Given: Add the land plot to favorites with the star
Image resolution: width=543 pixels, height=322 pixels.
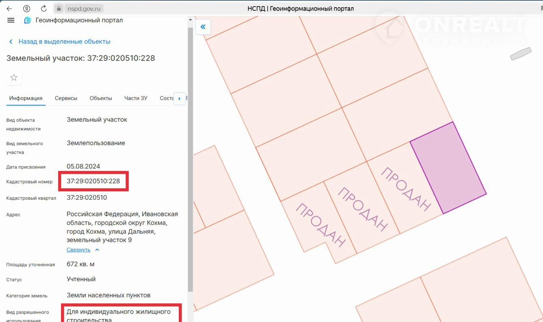Looking at the screenshot, I should tap(14, 78).
